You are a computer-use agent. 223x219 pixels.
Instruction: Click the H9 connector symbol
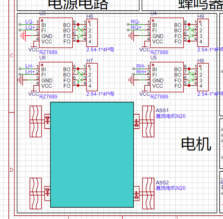click(203, 33)
